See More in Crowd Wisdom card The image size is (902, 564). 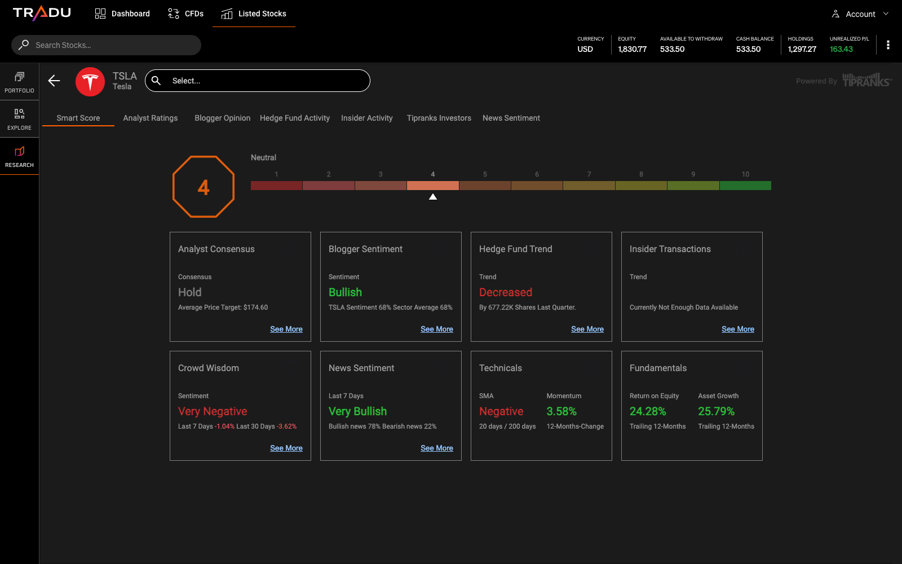pos(286,448)
